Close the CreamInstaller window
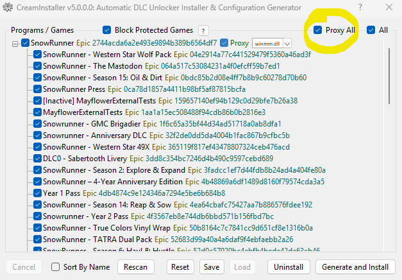Screen dimensions: 402x280 tap(389, 7)
